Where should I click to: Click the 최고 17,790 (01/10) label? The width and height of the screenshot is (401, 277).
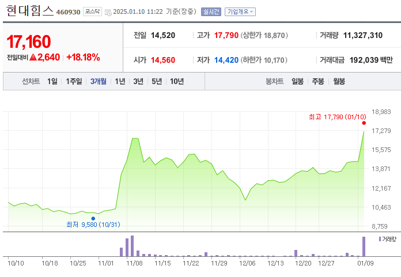[337, 117]
